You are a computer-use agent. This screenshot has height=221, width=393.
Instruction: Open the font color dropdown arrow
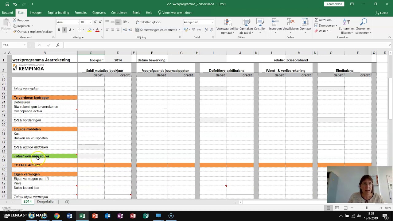(x=101, y=30)
